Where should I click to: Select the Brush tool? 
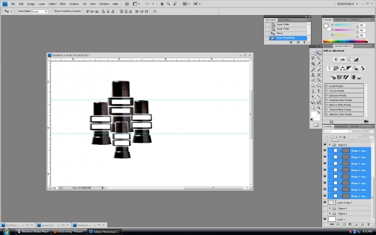319,70
